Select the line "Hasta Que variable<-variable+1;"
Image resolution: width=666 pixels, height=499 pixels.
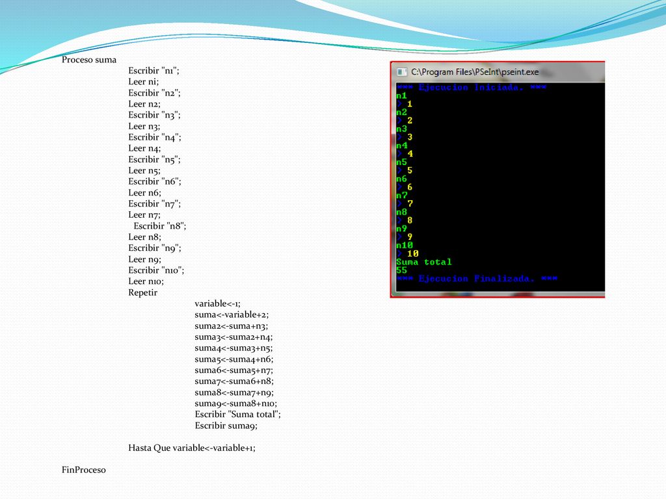[x=192, y=448]
